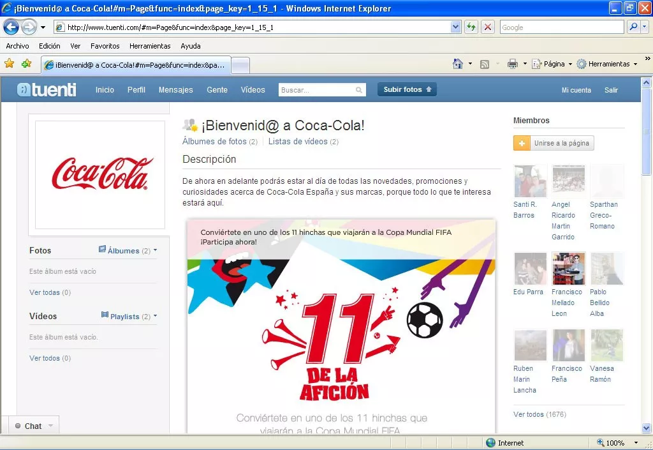Click the Home house icon in the command bar
The height and width of the screenshot is (450, 653).
click(x=458, y=64)
